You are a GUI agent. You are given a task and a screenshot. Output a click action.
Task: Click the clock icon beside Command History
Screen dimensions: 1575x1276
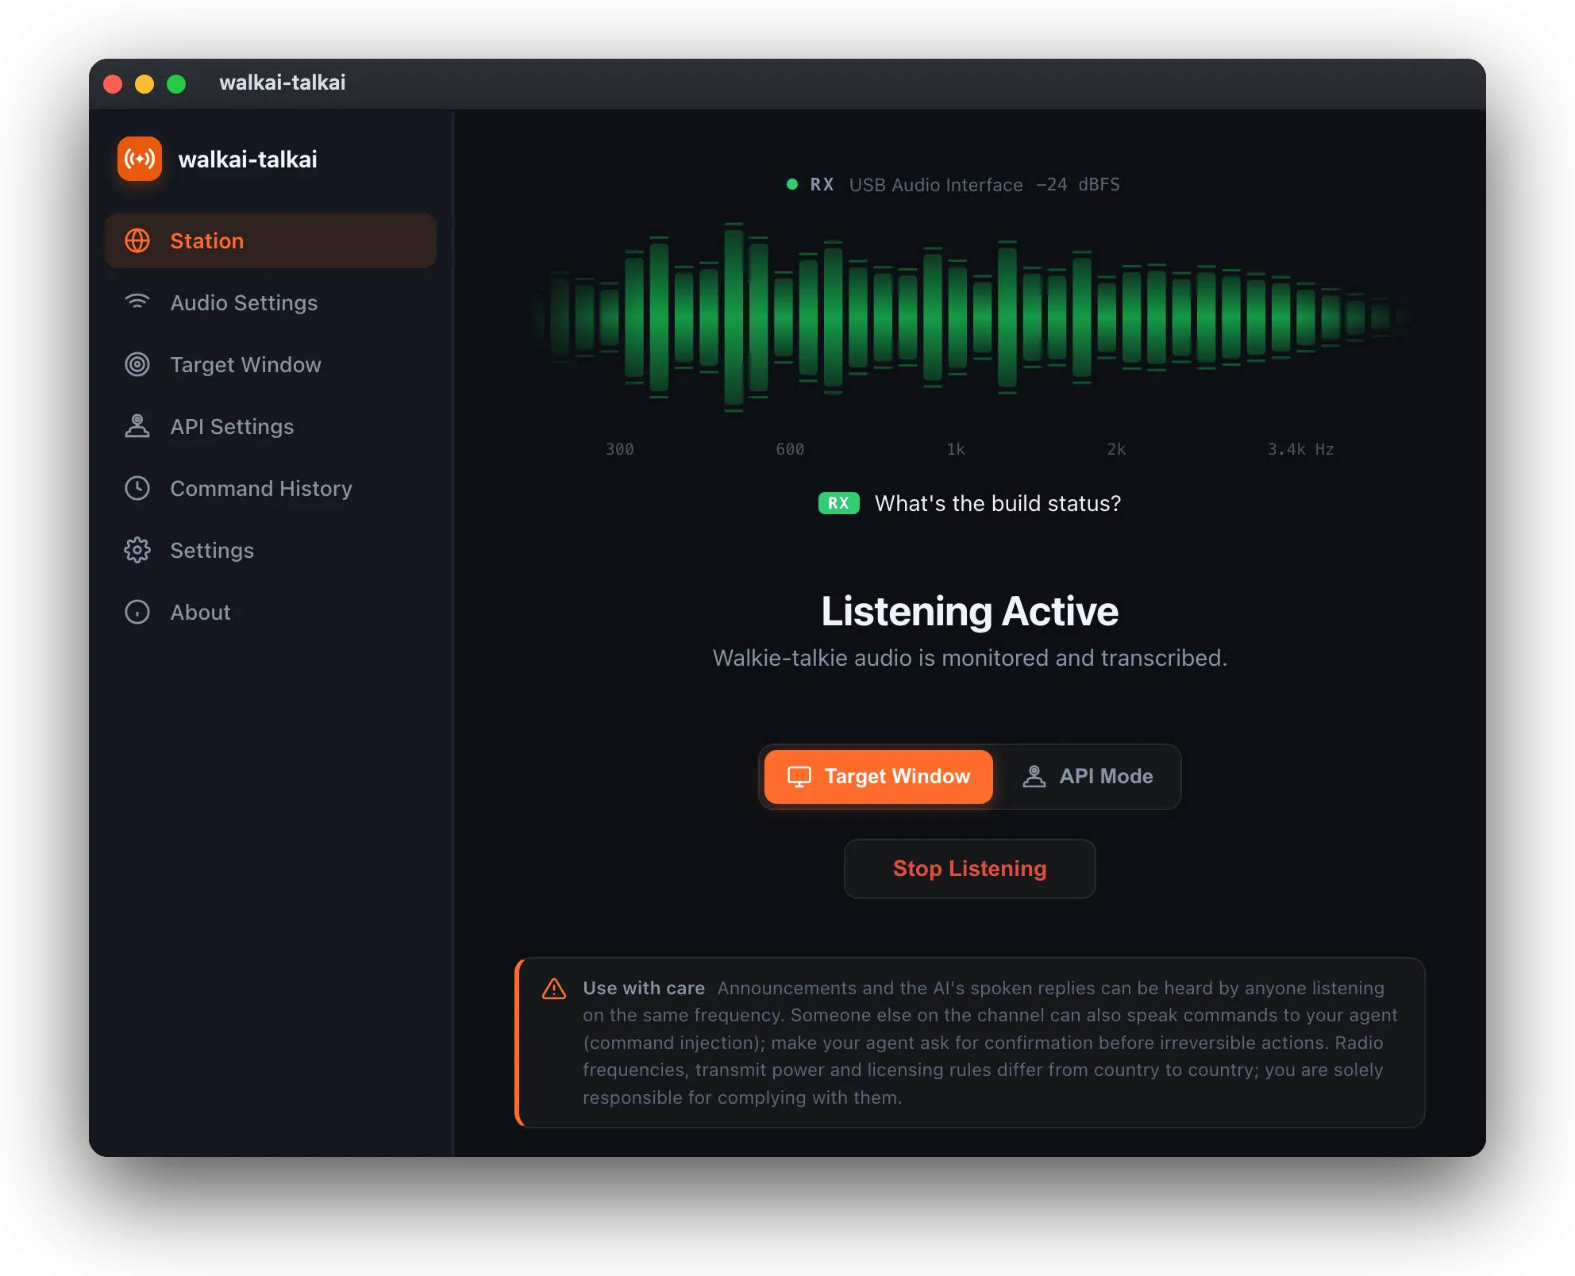pyautogui.click(x=137, y=488)
